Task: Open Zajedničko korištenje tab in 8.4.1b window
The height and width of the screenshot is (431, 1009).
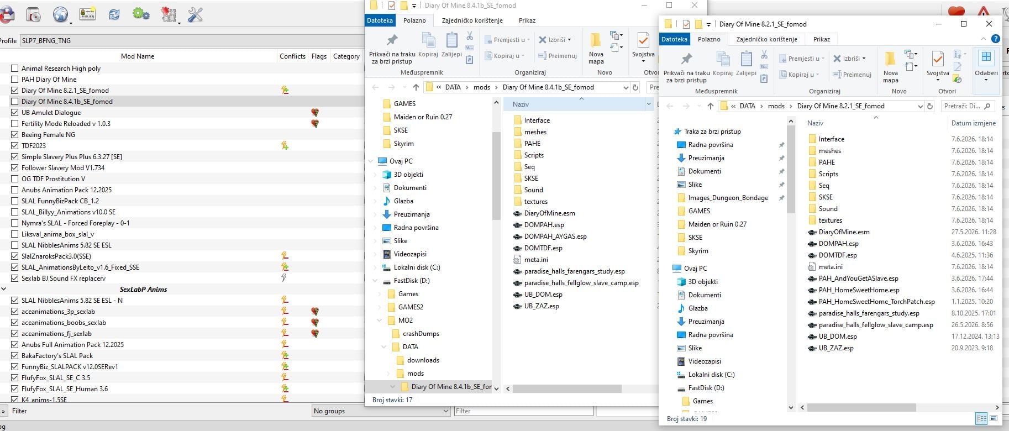Action: coord(472,20)
